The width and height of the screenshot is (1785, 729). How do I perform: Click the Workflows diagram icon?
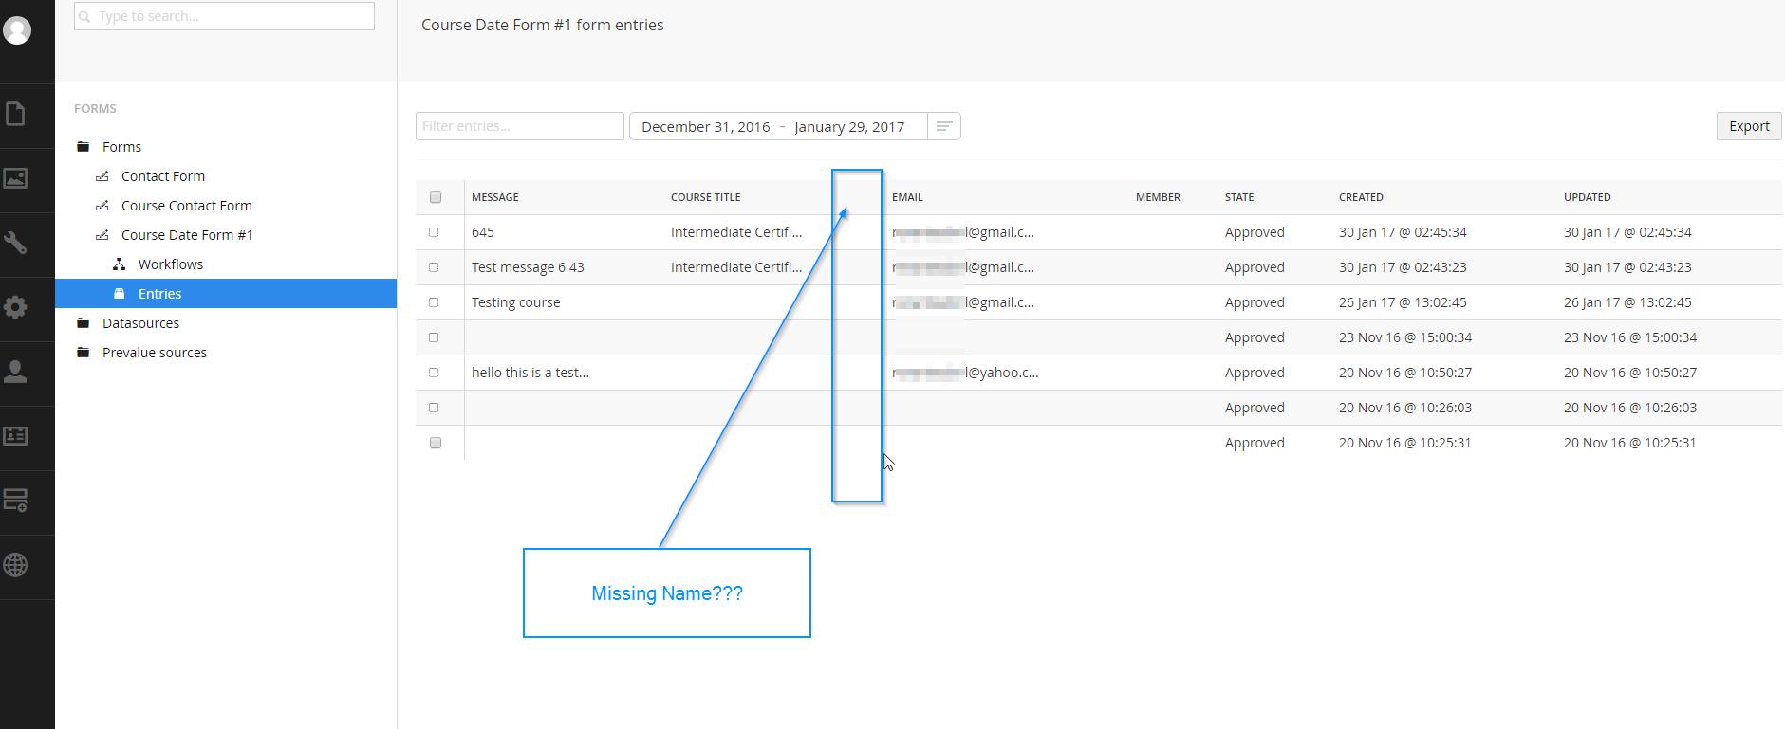click(x=120, y=264)
